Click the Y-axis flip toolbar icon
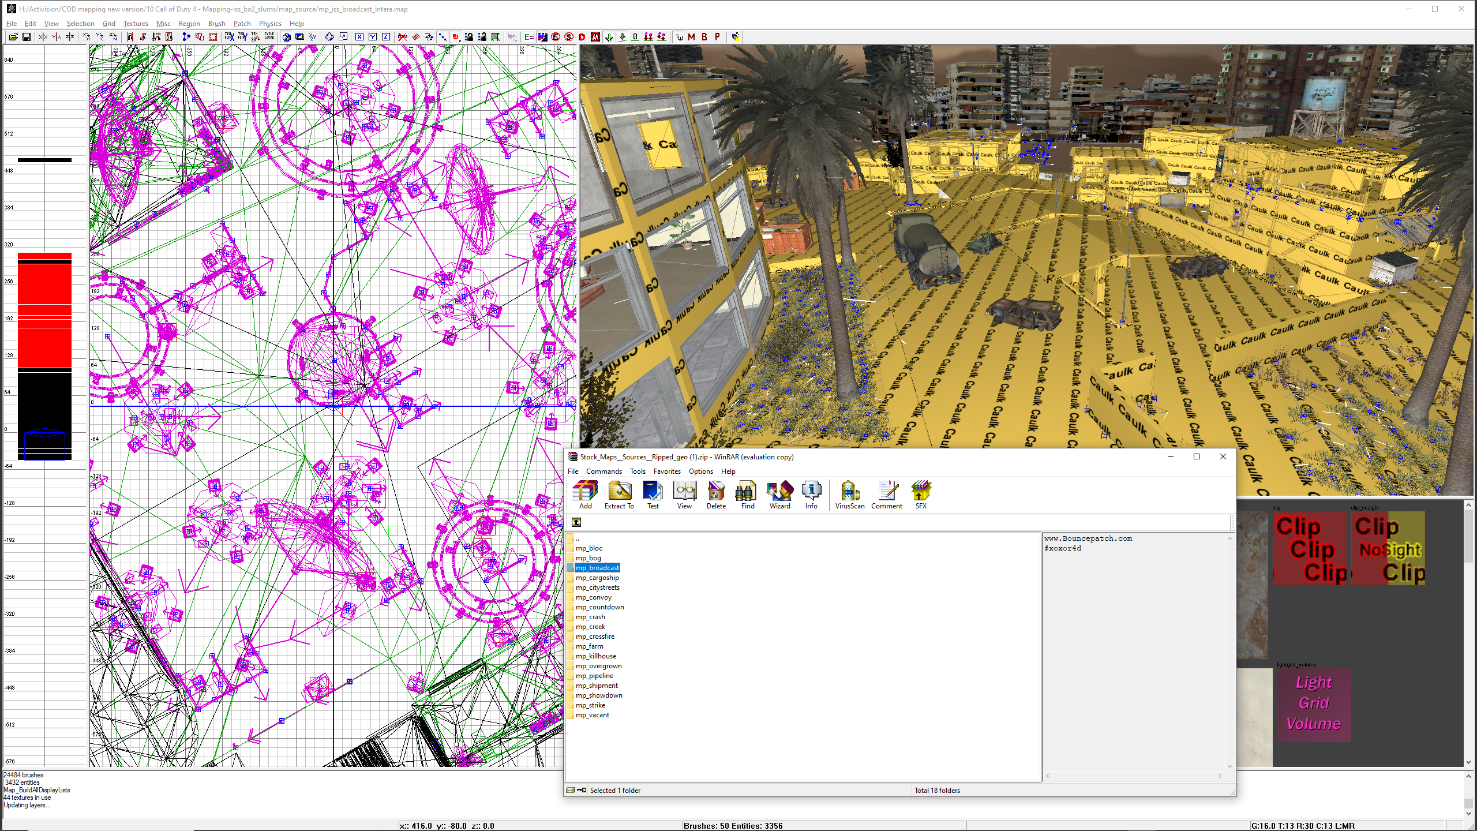 57,37
